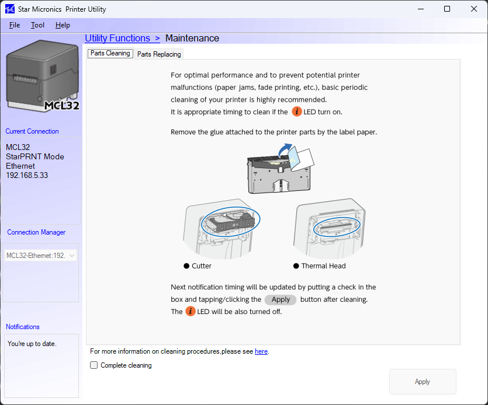Screen dimensions: 488x405
Task: Click the Connection Manager heading
Action: tap(36, 232)
